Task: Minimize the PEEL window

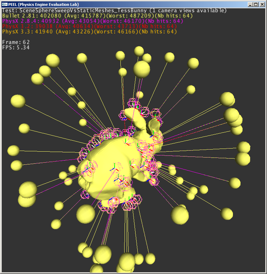Action: [250, 4]
